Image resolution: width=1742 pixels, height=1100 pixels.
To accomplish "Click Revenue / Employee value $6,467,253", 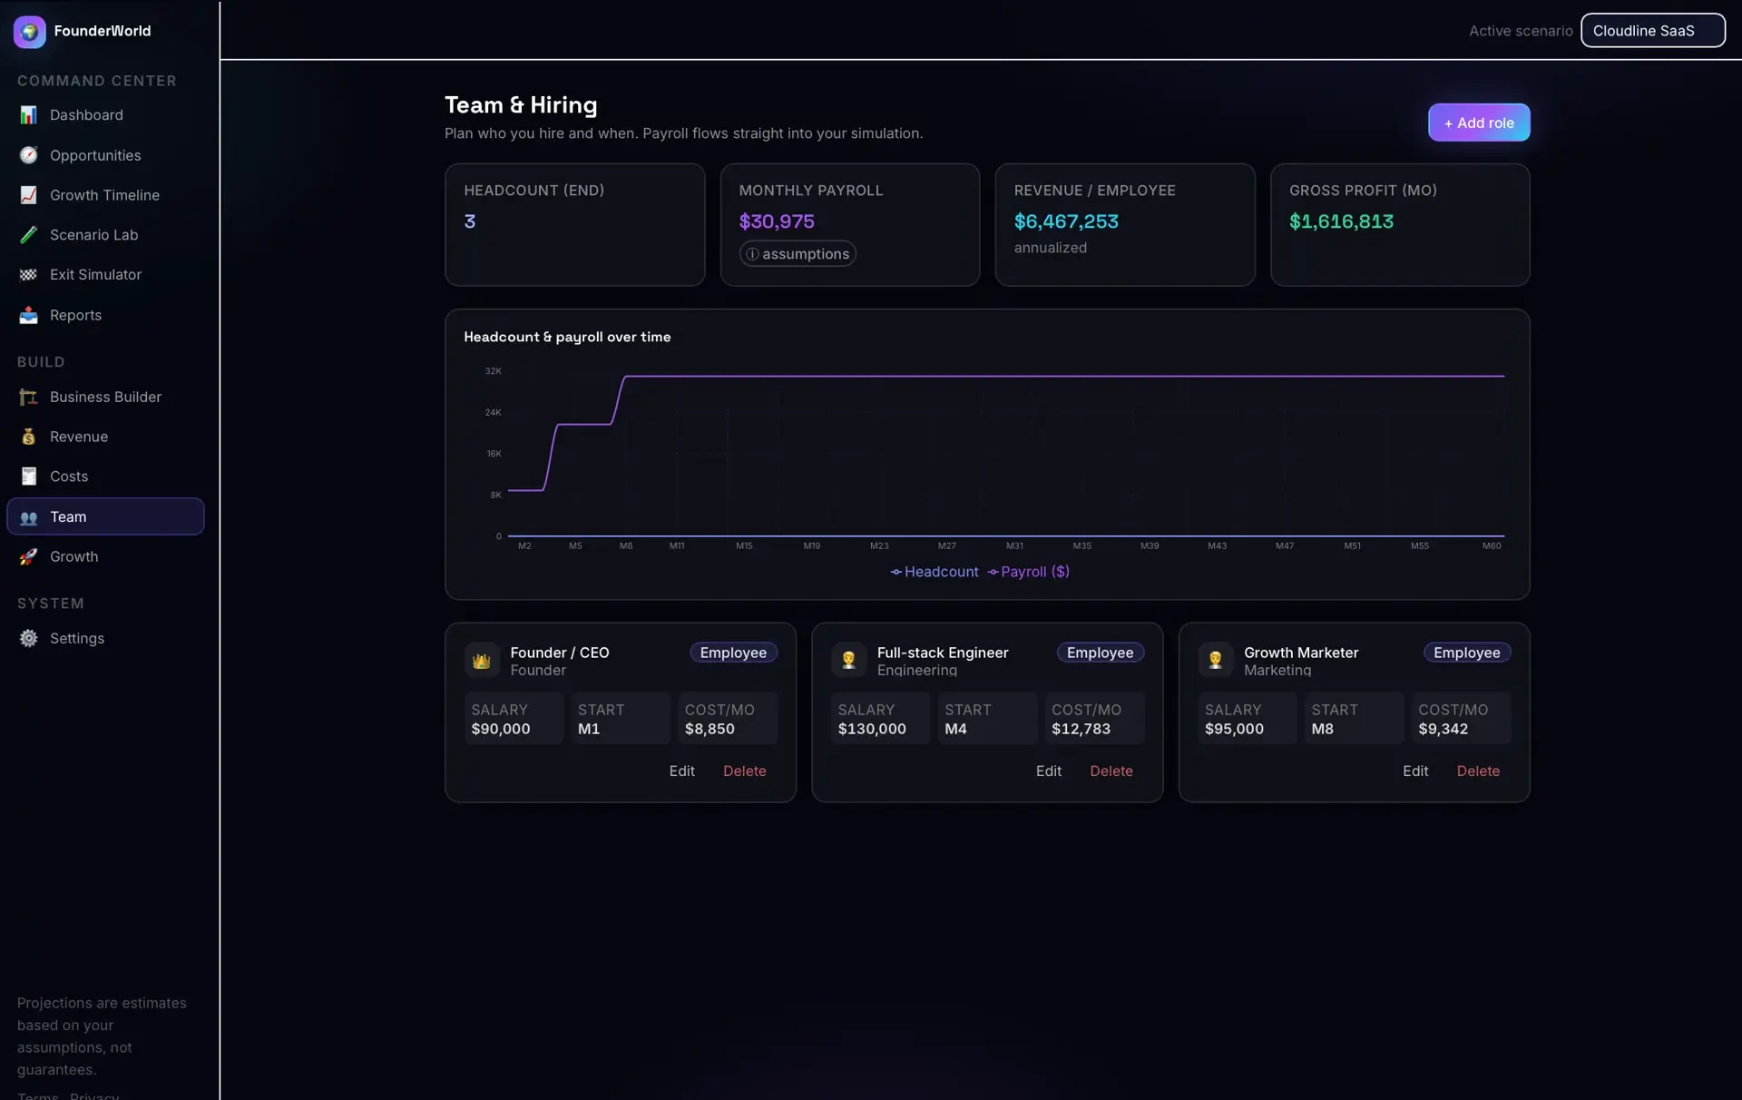I will point(1066,221).
